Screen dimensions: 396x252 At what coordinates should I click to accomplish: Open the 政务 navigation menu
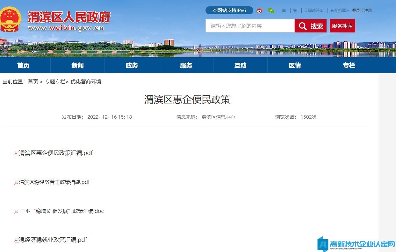132,66
